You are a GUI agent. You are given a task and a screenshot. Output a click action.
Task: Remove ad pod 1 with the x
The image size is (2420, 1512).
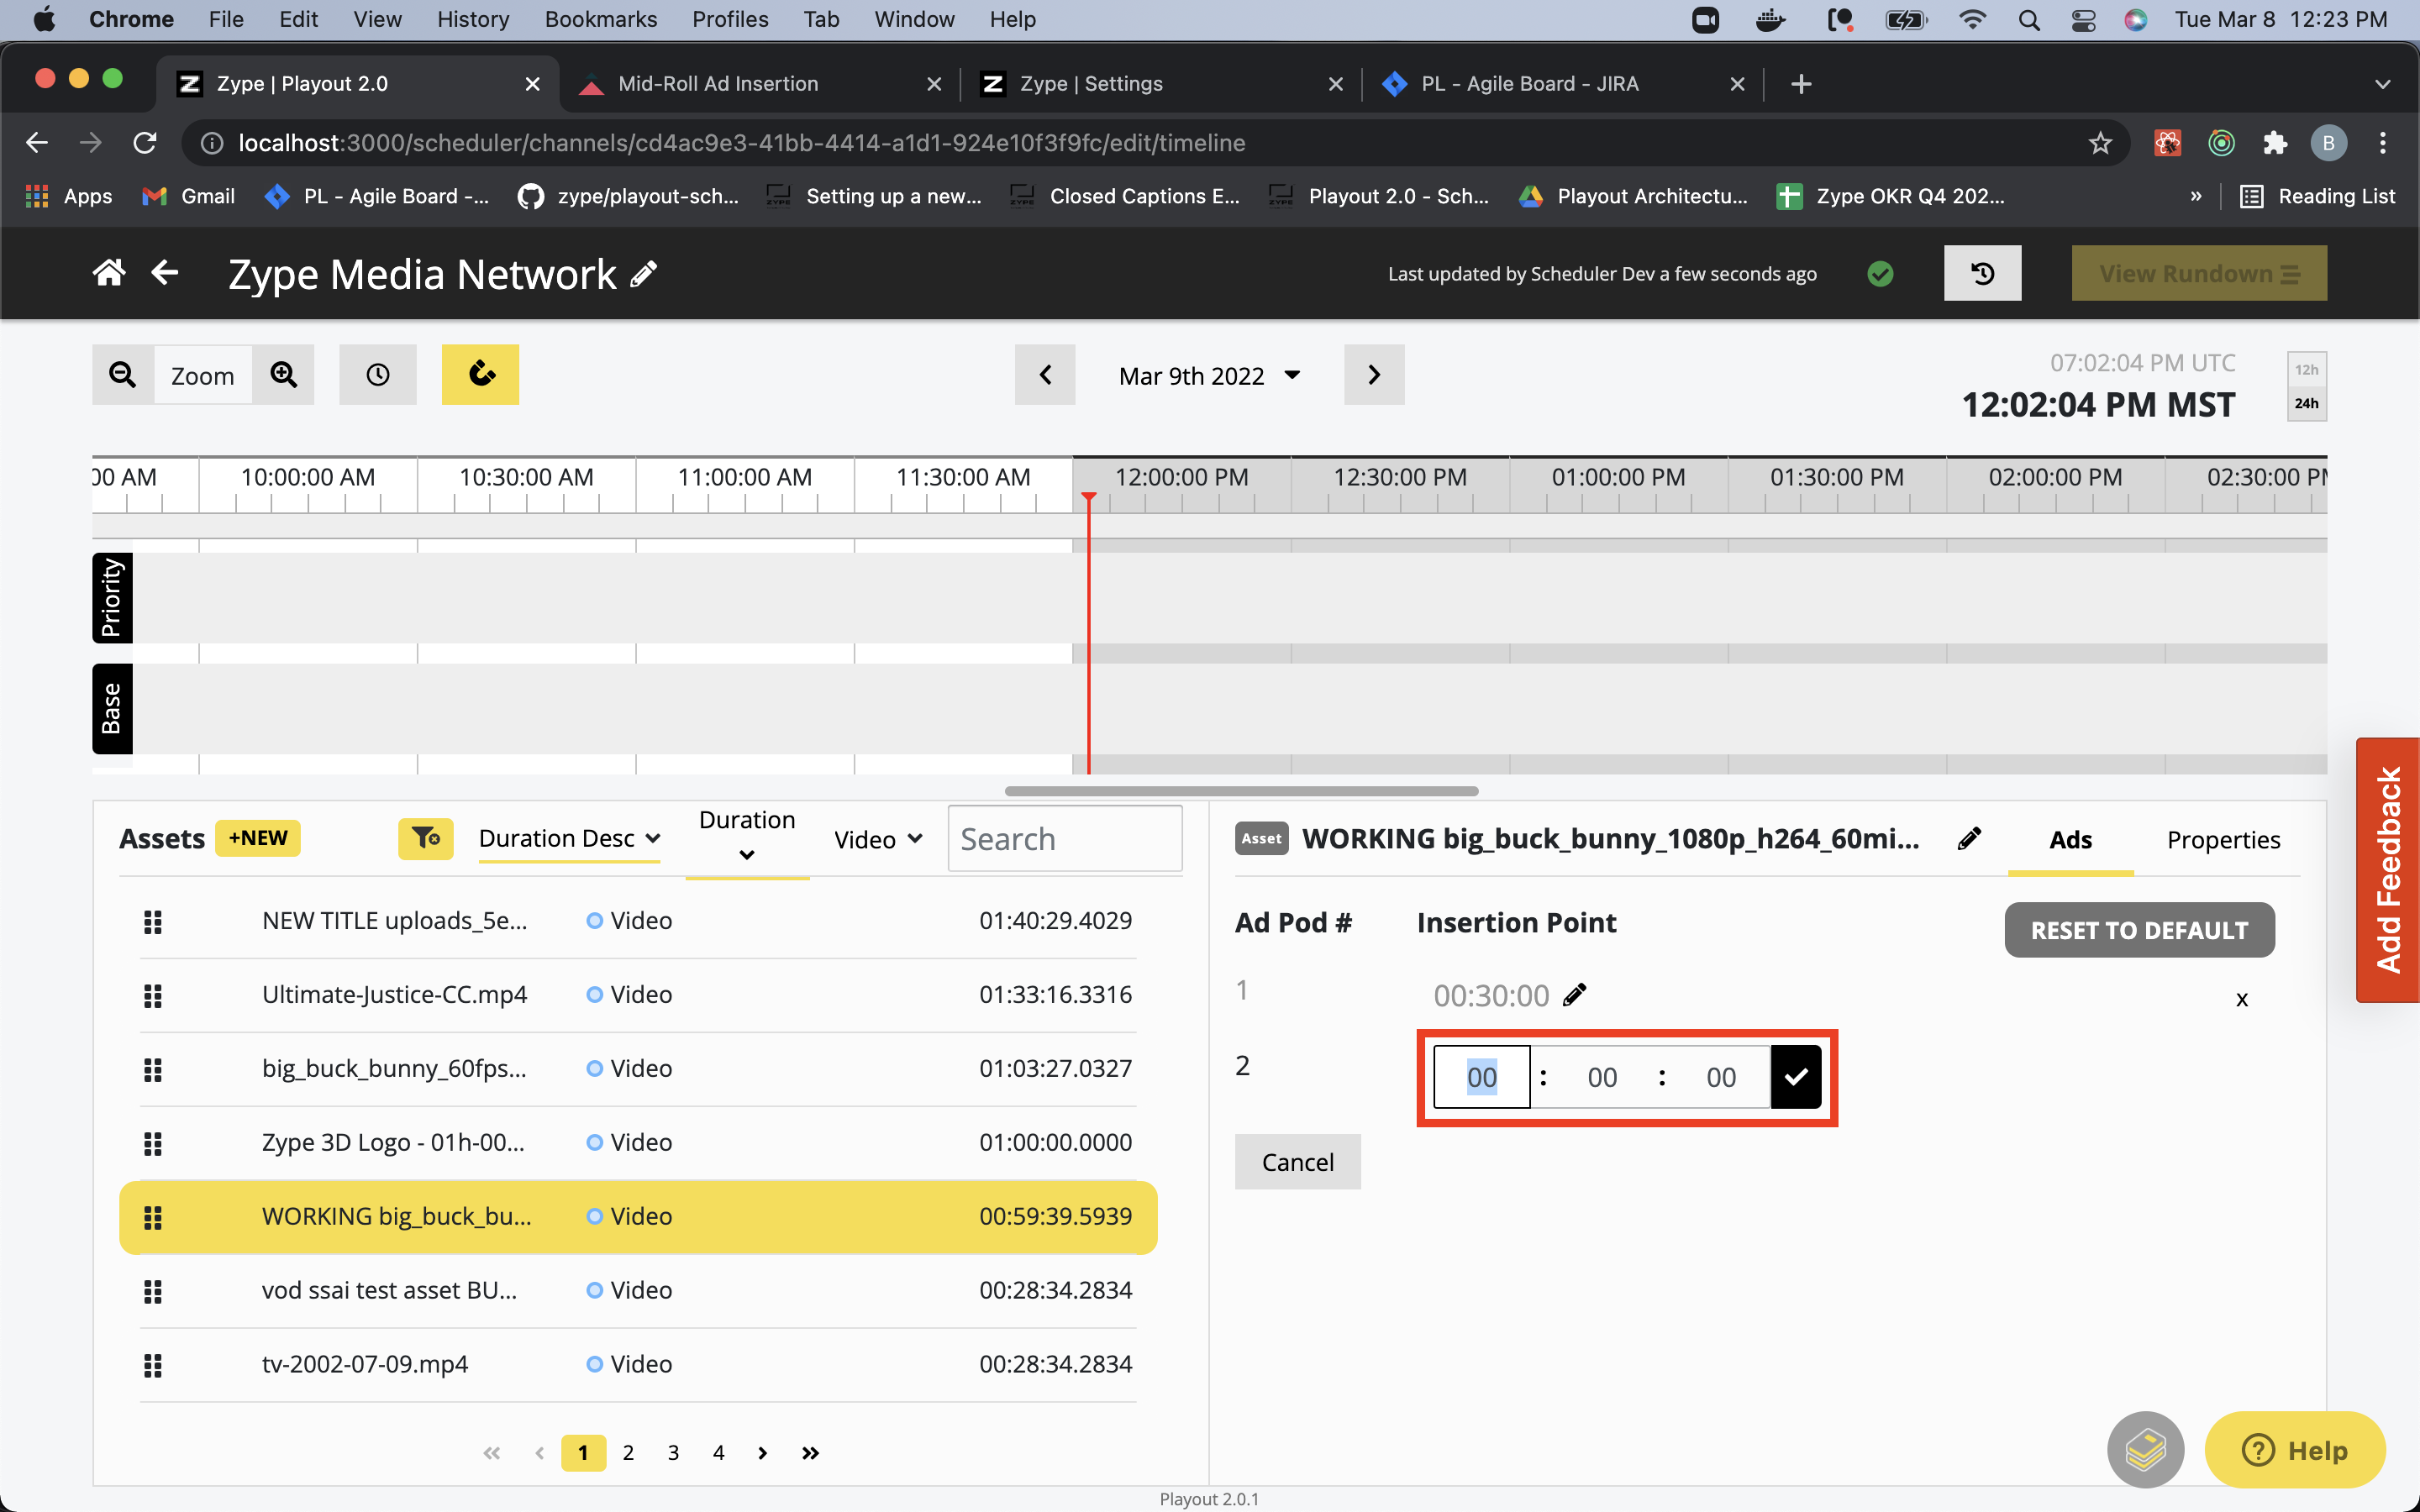2242,999
